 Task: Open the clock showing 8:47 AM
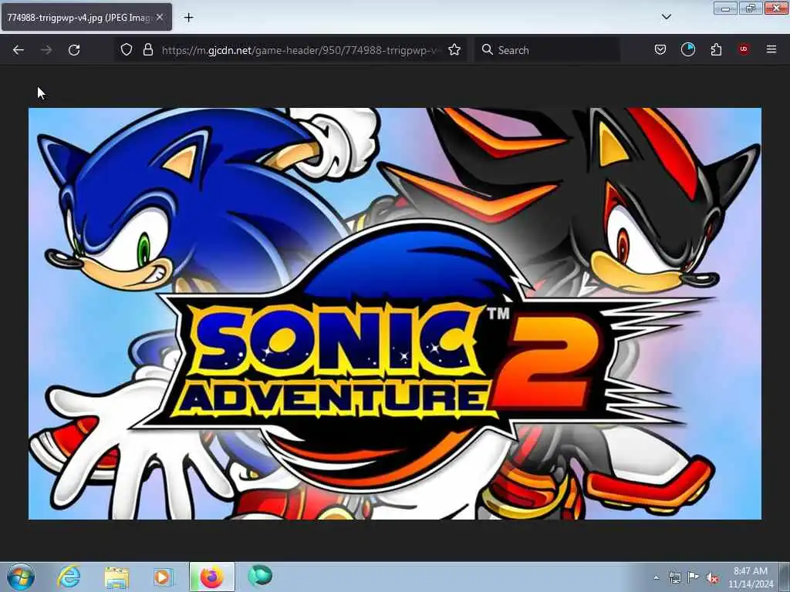[x=750, y=577]
